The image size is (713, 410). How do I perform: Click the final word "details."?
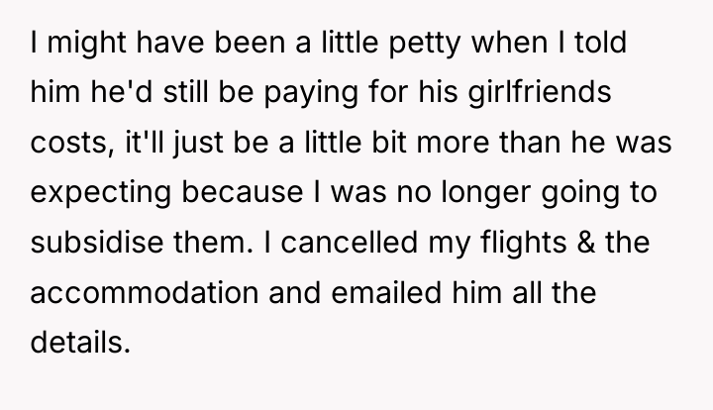pos(80,343)
